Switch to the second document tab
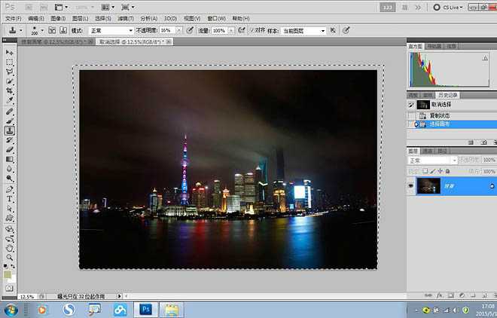 click(x=134, y=41)
